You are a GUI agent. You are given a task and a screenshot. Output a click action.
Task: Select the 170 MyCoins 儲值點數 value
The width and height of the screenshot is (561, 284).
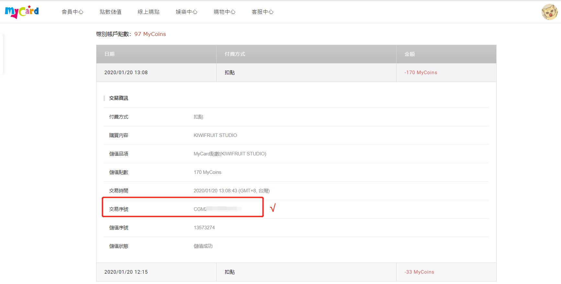(x=208, y=172)
